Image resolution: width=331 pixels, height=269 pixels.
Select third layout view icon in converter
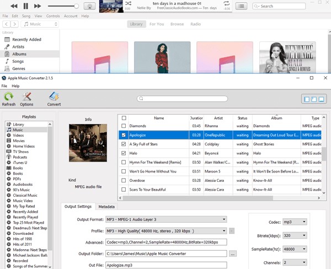(x=321, y=99)
